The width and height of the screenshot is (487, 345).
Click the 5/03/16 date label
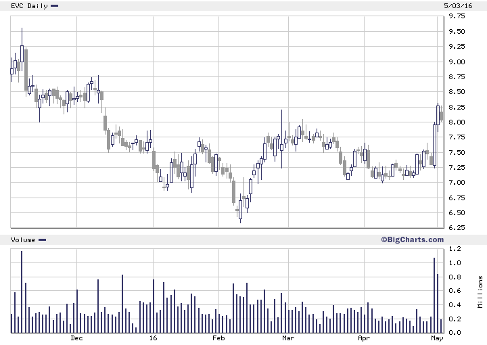click(458, 6)
